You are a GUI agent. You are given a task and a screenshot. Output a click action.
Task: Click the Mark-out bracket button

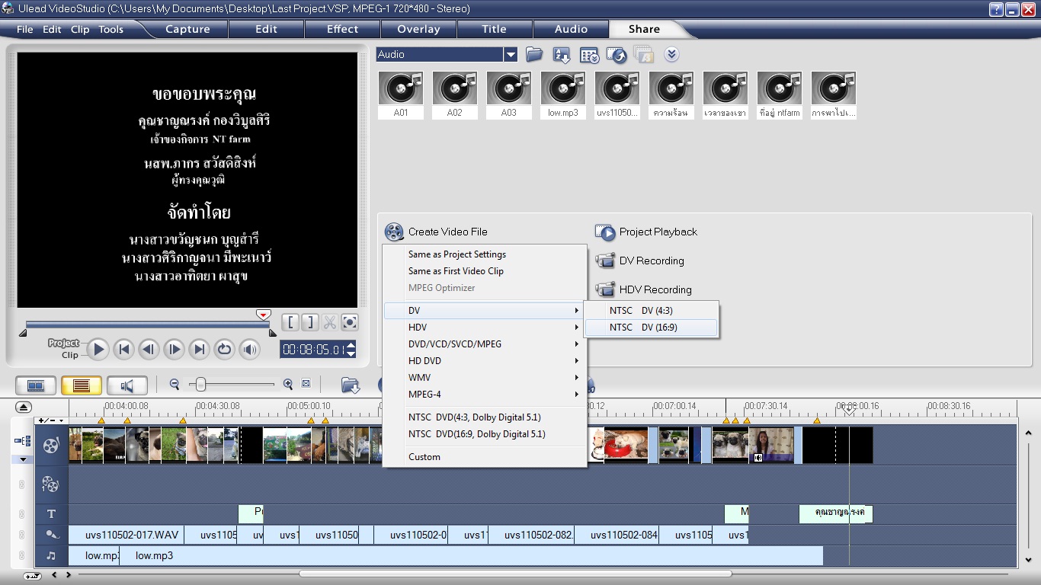(310, 322)
